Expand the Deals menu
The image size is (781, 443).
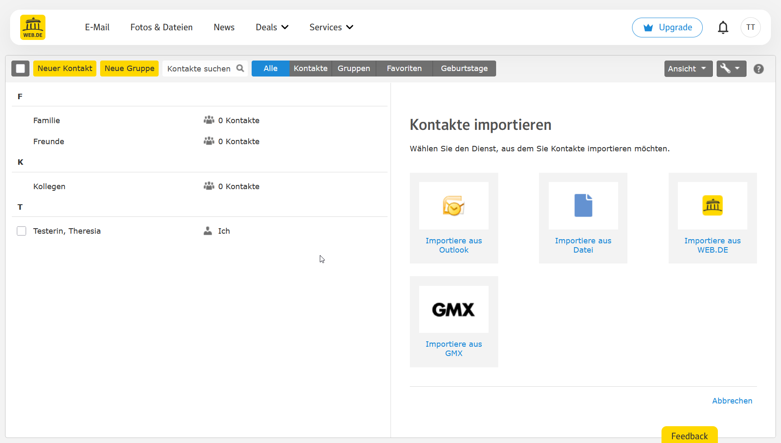[272, 27]
